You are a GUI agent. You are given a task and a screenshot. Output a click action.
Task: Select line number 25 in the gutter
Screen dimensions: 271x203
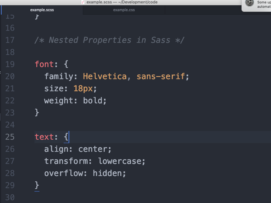(10, 137)
